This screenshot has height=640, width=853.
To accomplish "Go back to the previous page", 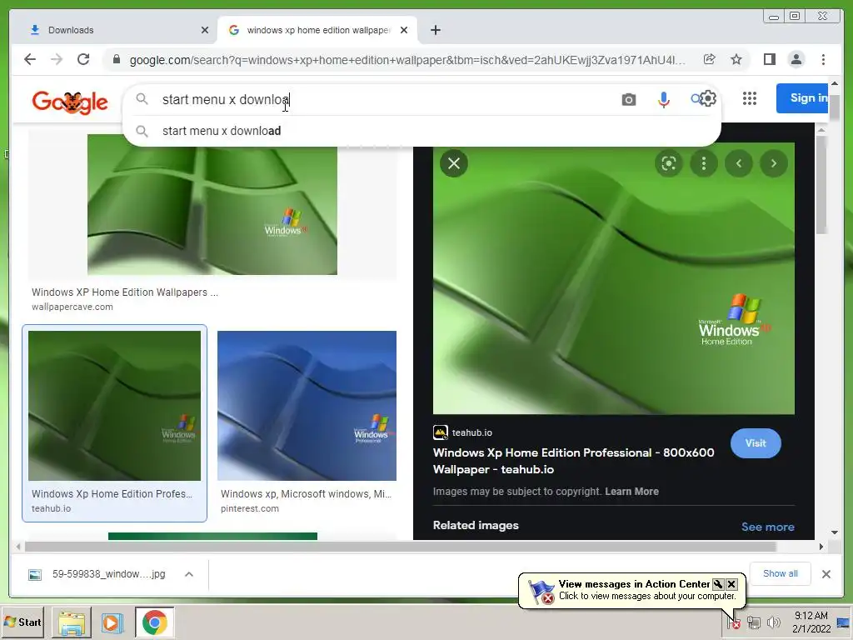I will (30, 59).
